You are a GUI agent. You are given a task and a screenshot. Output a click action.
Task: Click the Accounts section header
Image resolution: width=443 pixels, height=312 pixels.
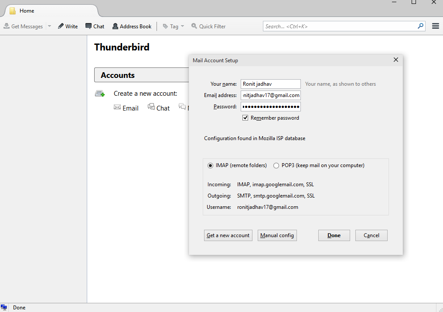(142, 75)
